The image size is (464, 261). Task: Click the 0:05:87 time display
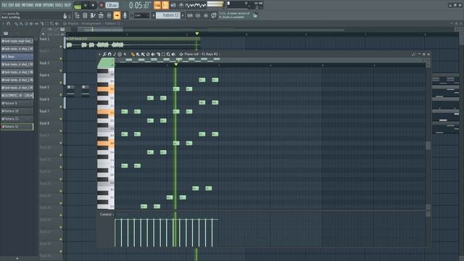pyautogui.click(x=139, y=5)
